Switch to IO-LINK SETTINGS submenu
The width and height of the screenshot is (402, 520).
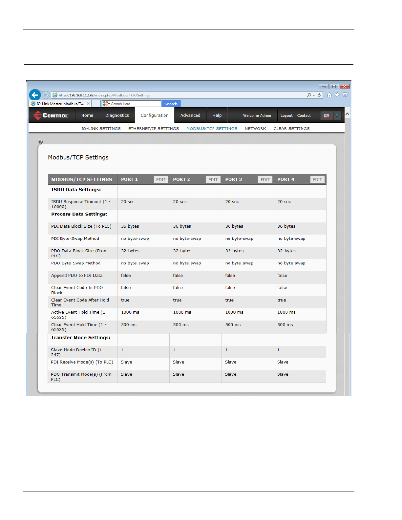(x=101, y=129)
